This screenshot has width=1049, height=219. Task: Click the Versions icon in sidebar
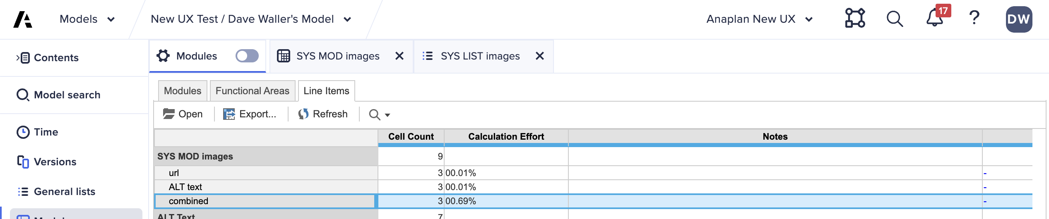pos(23,162)
